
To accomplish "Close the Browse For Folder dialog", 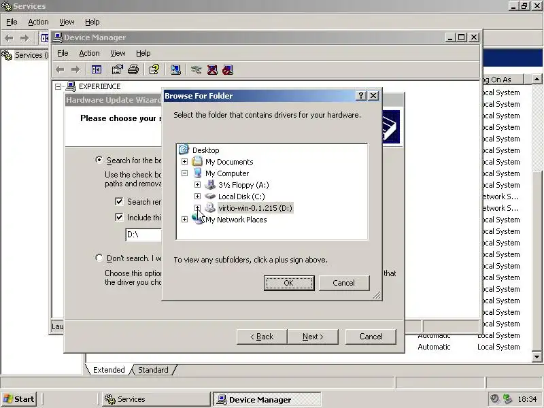I will [x=373, y=96].
